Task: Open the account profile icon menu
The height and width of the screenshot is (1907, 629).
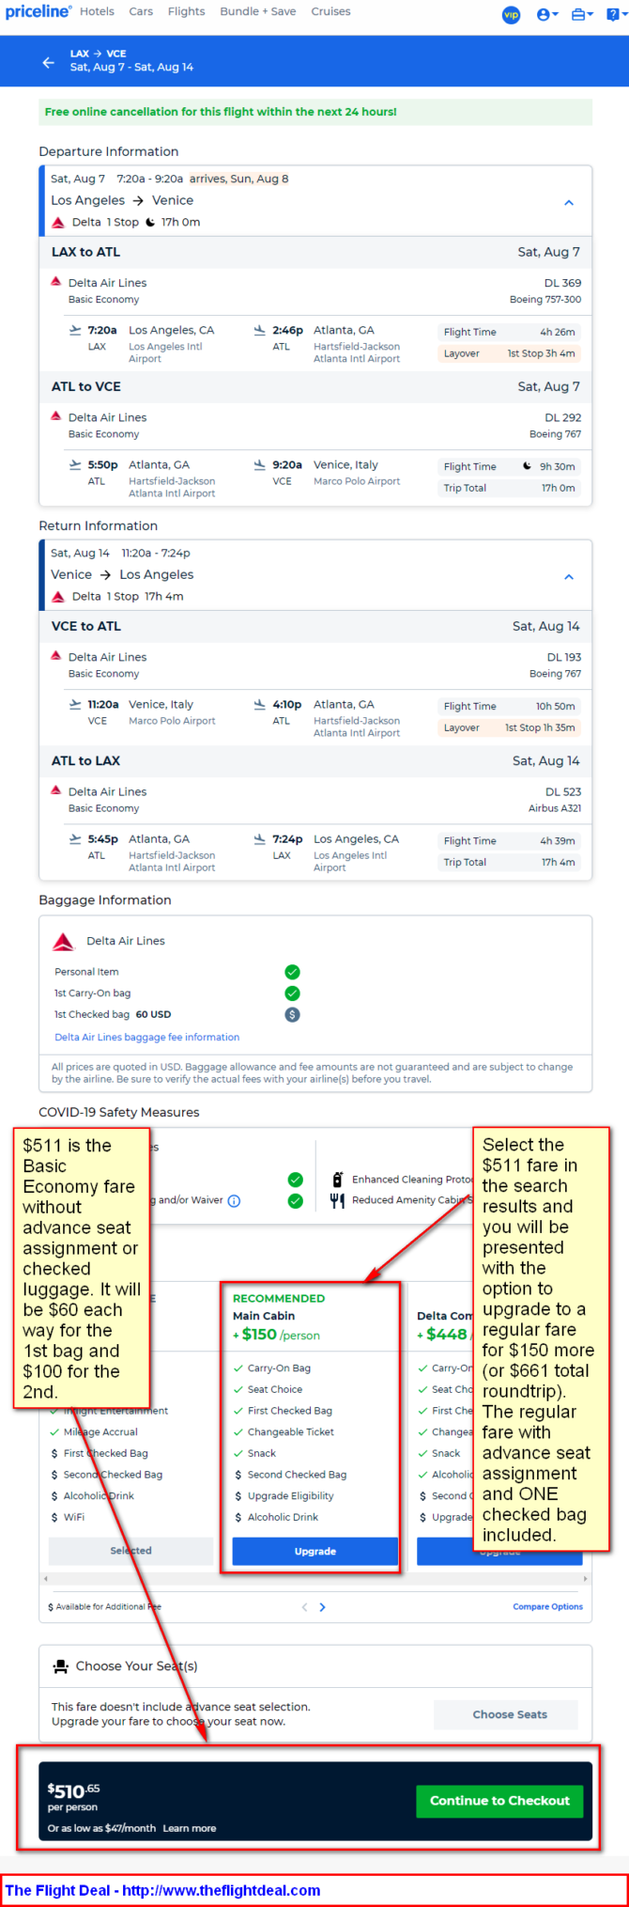Action: coord(547,14)
